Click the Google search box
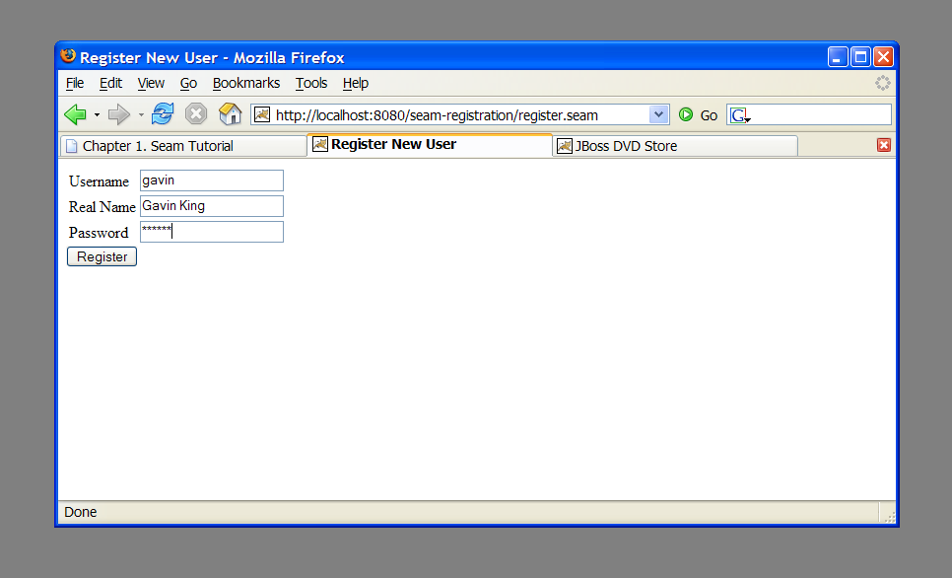This screenshot has width=952, height=578. 818,115
